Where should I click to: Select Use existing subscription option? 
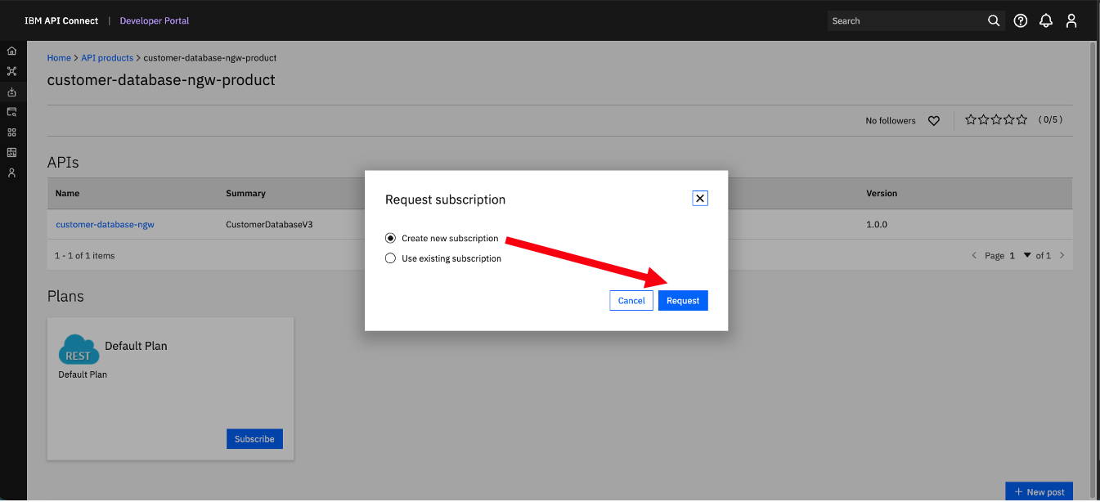[x=390, y=258]
